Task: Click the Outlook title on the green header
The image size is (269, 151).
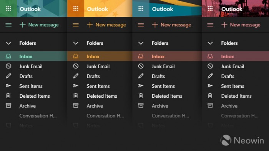Action: tap(30, 9)
